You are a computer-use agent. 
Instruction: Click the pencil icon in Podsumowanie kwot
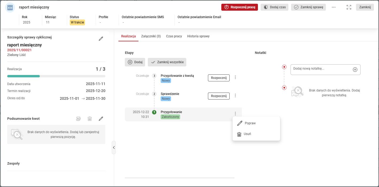pyautogui.click(x=101, y=119)
